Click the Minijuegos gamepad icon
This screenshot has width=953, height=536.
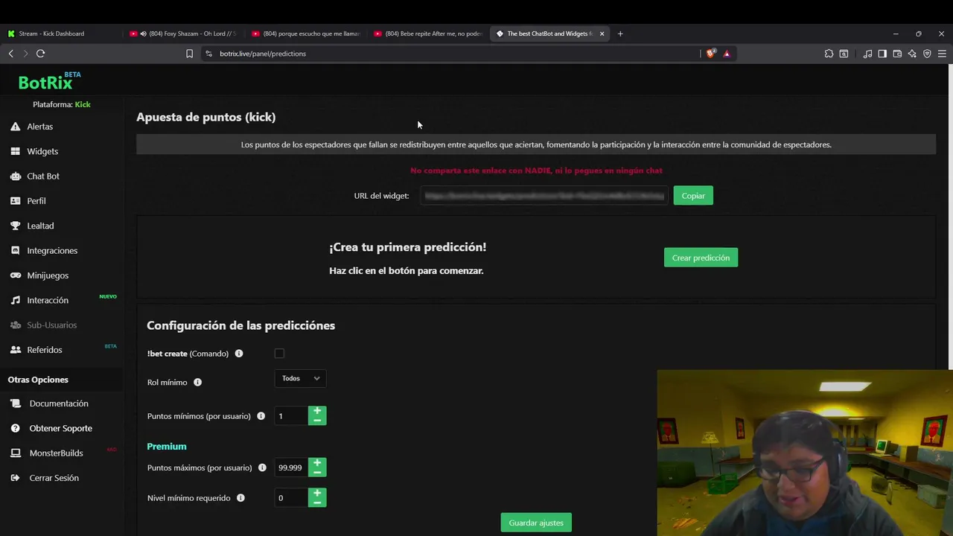15,275
